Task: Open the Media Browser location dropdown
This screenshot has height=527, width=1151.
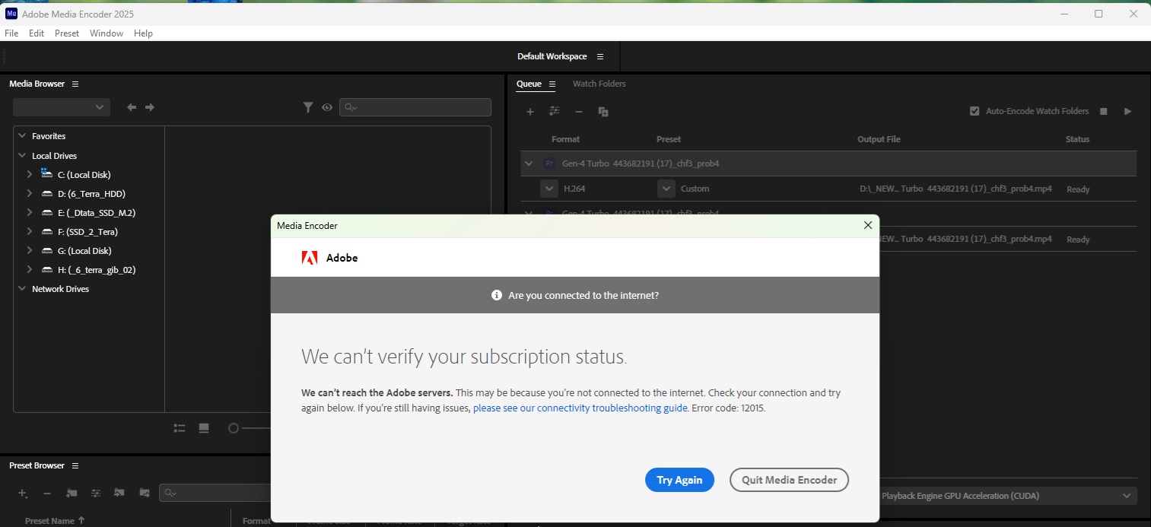Action: point(62,107)
